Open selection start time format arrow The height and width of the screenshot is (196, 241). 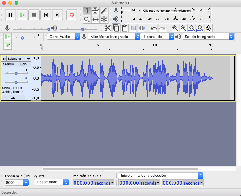(x=158, y=183)
